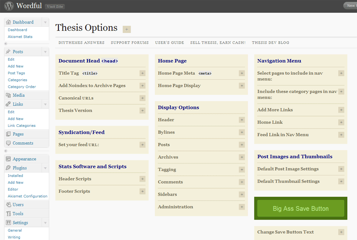Toggle the Footer Scripts plus box
The width and height of the screenshot is (357, 240).
click(x=142, y=191)
